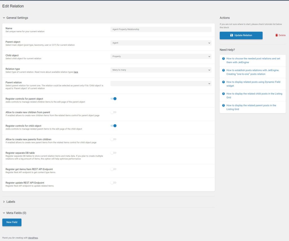The width and height of the screenshot is (289, 241).
Task: Open the WordPress footer link
Action: 33,238
